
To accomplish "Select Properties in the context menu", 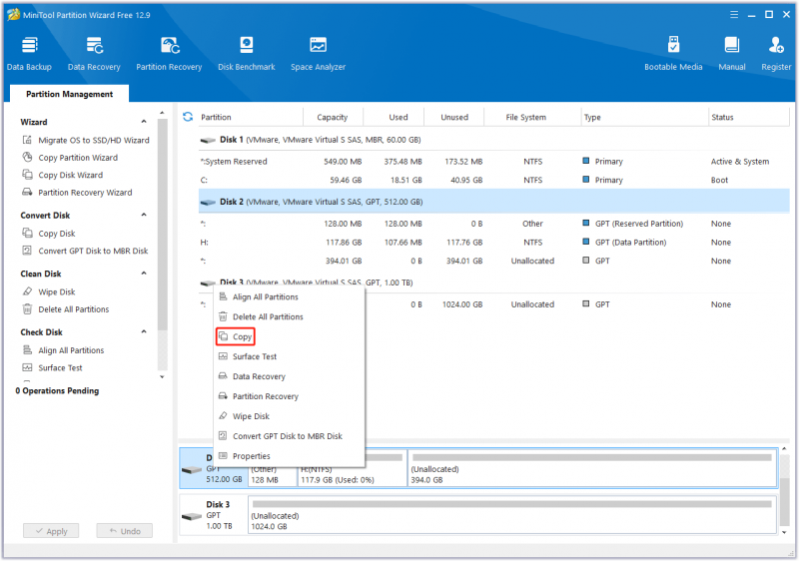I will (x=251, y=455).
